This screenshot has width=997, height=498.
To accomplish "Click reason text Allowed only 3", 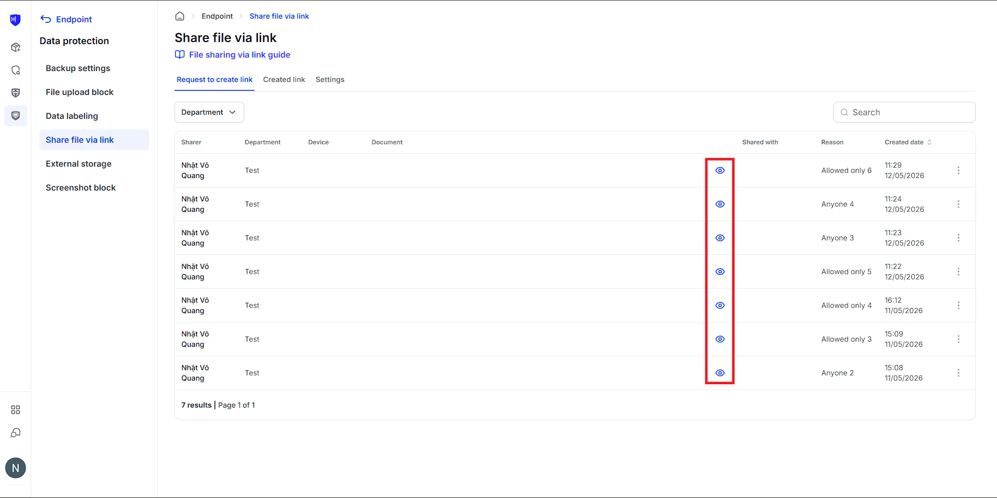I will click(x=846, y=339).
